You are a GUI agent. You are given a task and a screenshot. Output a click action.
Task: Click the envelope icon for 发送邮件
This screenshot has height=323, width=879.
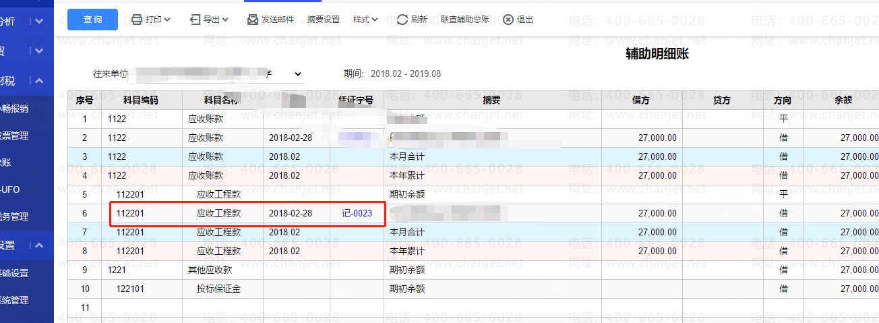point(253,20)
